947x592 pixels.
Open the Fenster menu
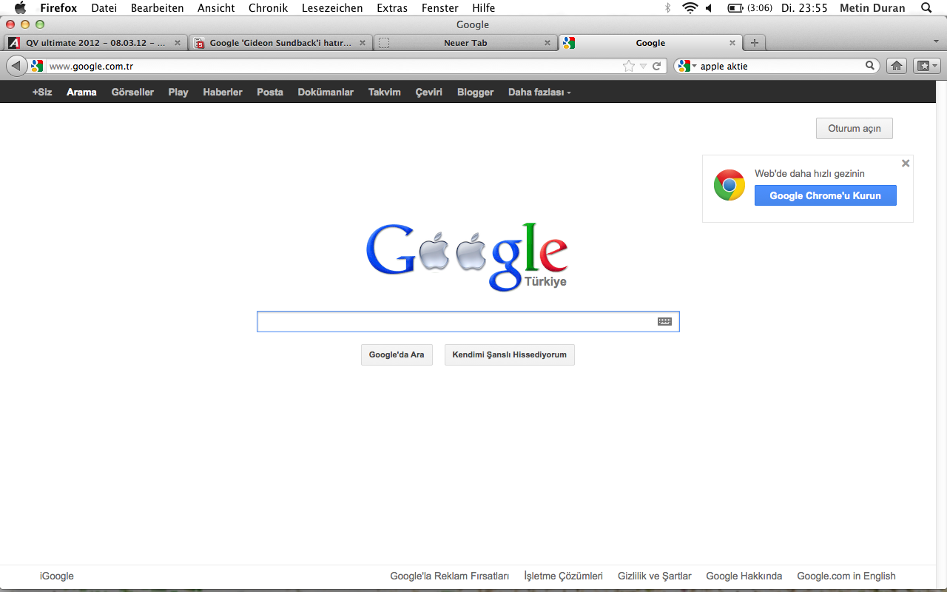click(x=440, y=8)
